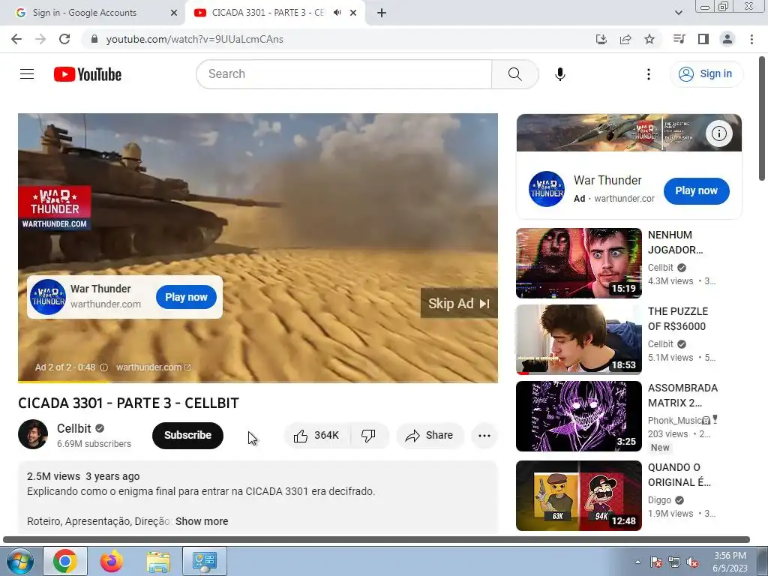
Task: Open the tab search dropdown chevron
Action: click(679, 13)
